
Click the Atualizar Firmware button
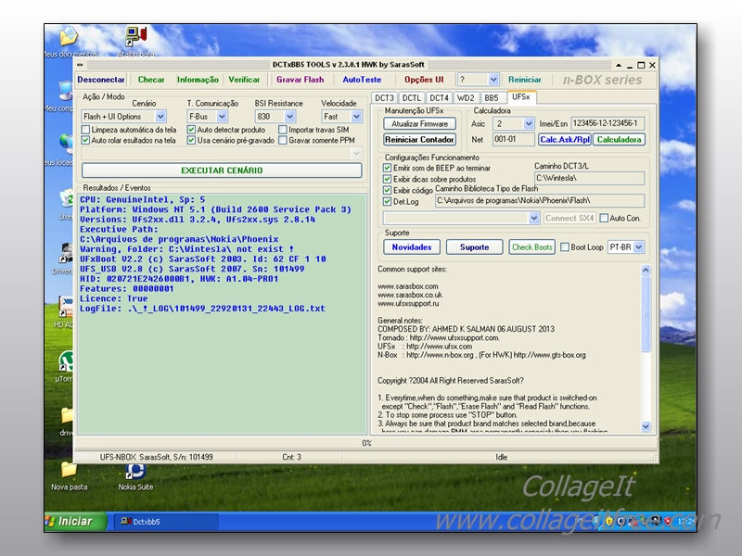420,124
